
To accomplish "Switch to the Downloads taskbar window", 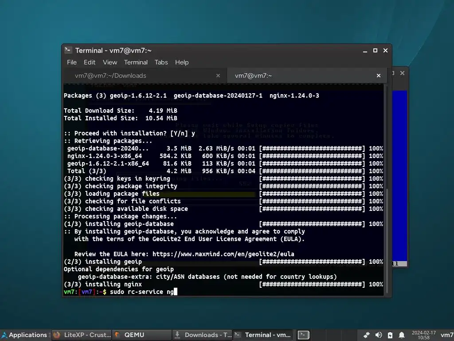I will 202,335.
